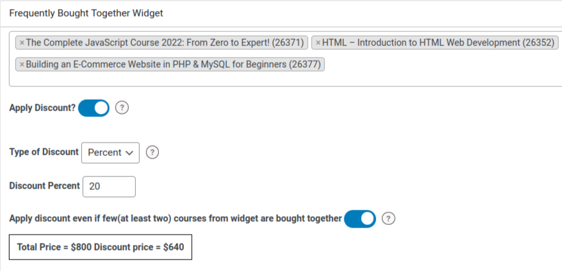
Task: Show help for partial-purchase discount toggle
Action: [x=388, y=219]
